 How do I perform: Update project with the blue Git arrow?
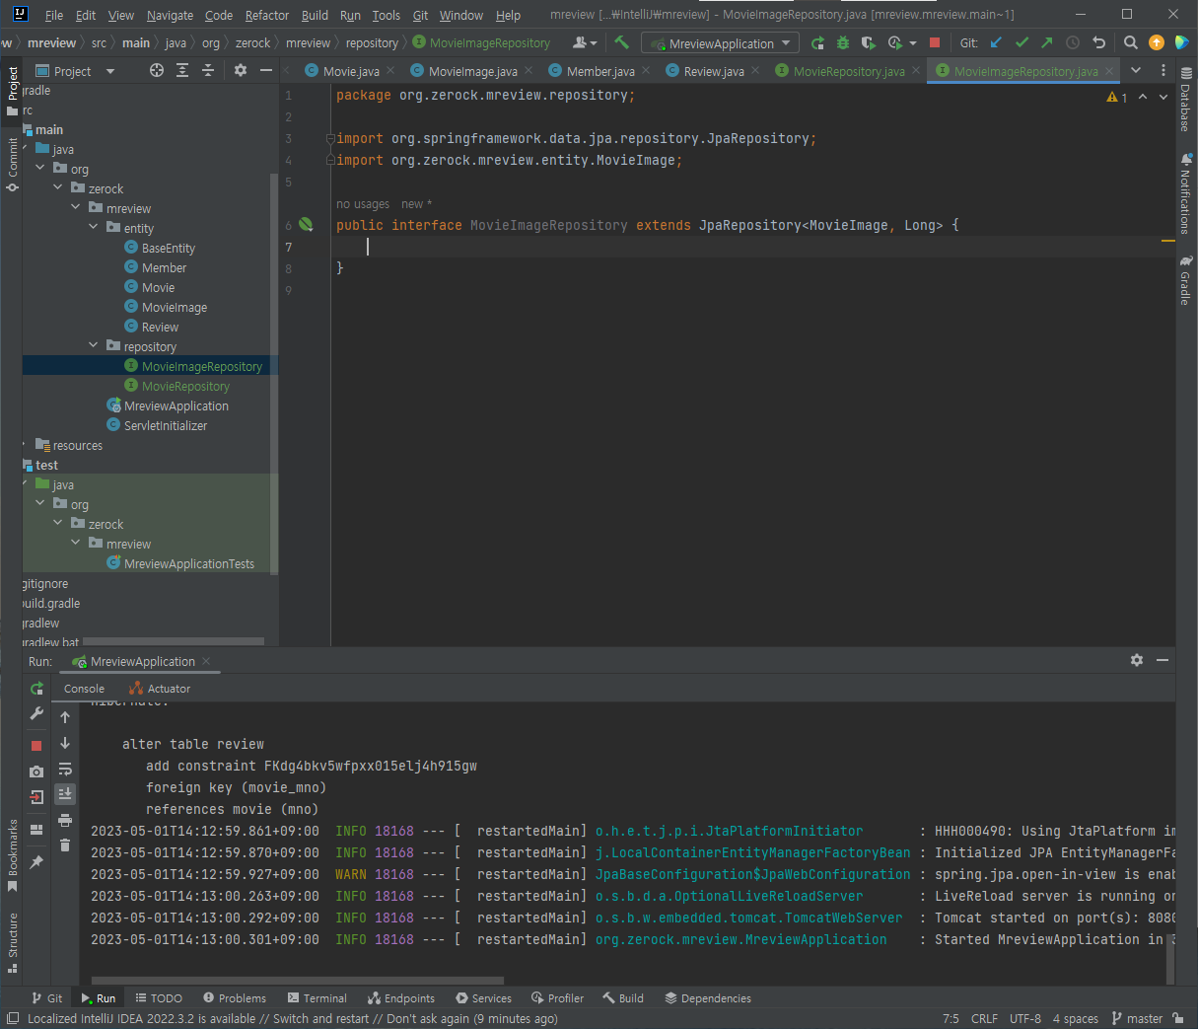pos(996,42)
